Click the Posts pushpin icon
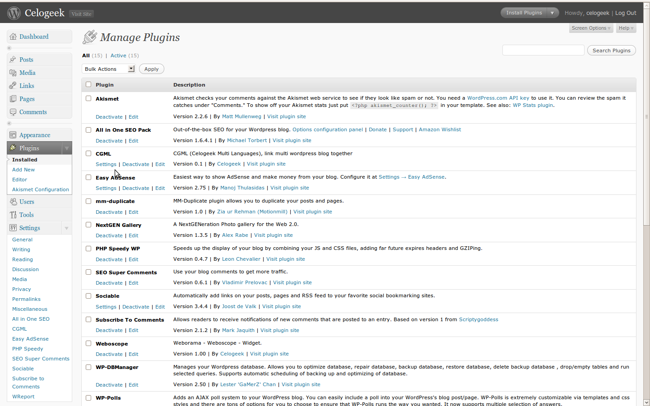 pos(13,60)
